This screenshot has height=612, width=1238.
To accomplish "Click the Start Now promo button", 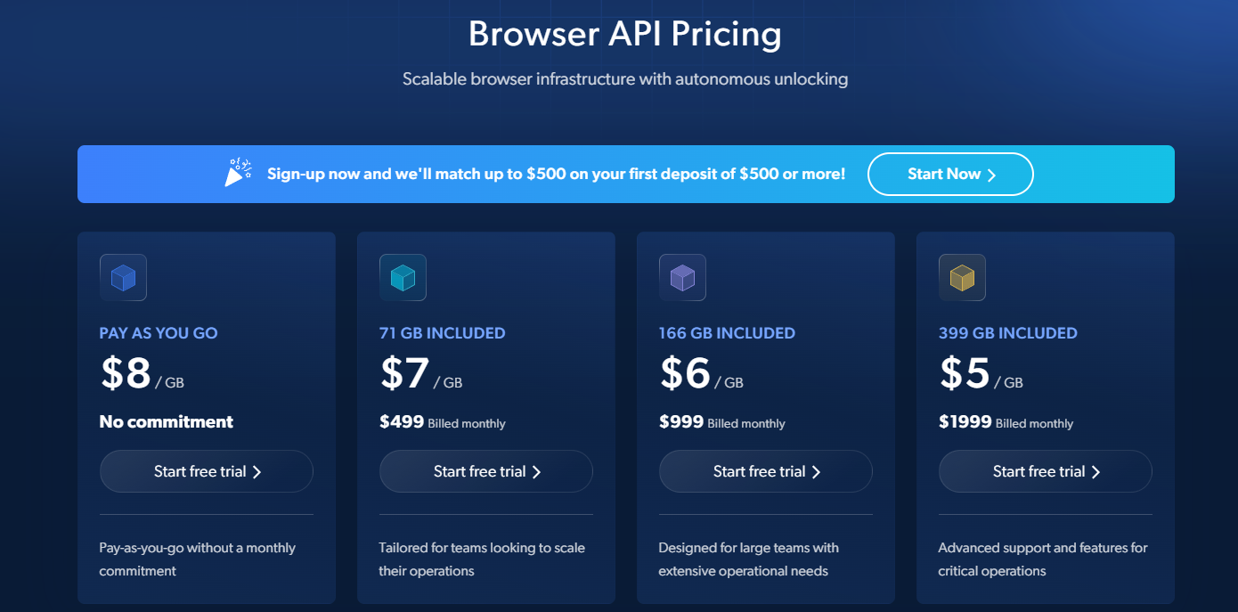I will click(950, 174).
